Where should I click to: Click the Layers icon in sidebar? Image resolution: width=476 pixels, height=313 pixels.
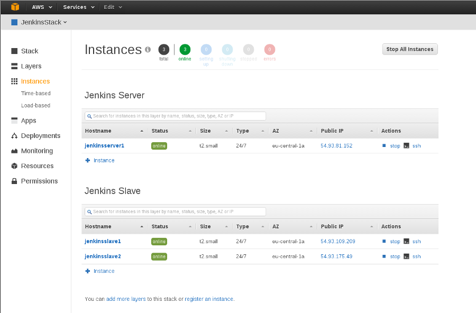14,66
